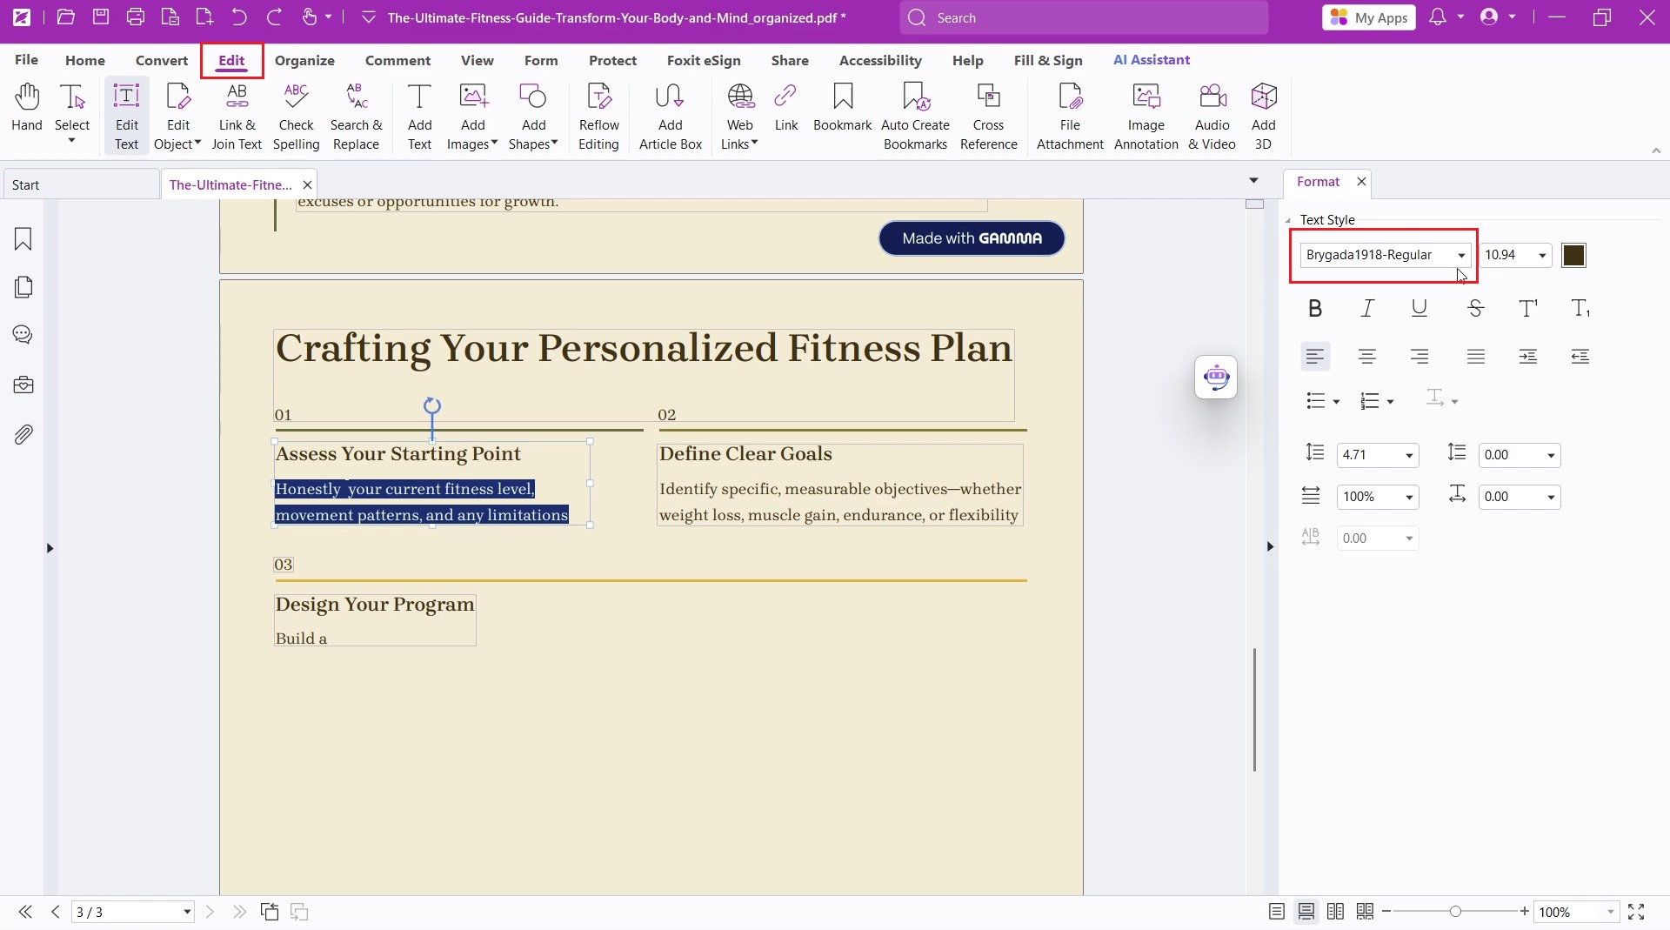This screenshot has height=930, width=1670.
Task: Click the floating AI assistant robot icon
Action: pyautogui.click(x=1216, y=378)
